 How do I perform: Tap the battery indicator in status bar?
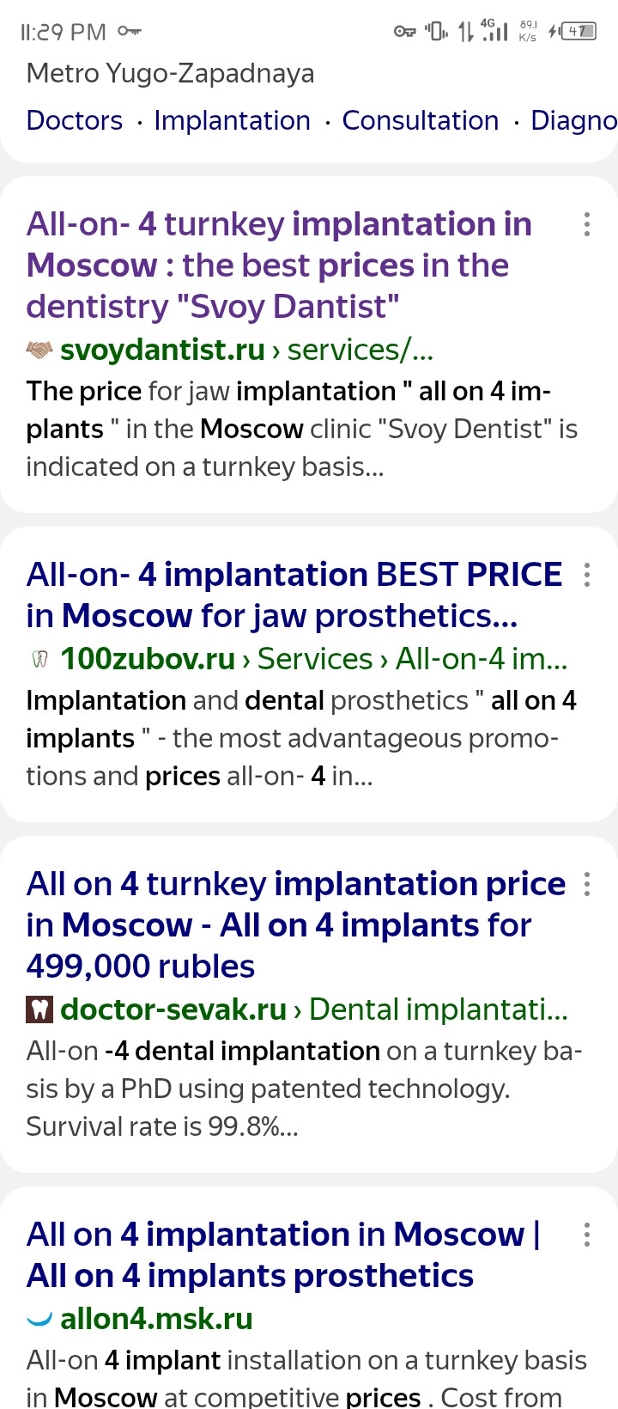coord(578,32)
